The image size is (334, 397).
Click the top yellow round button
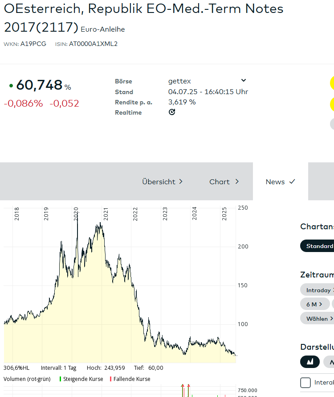(332, 83)
